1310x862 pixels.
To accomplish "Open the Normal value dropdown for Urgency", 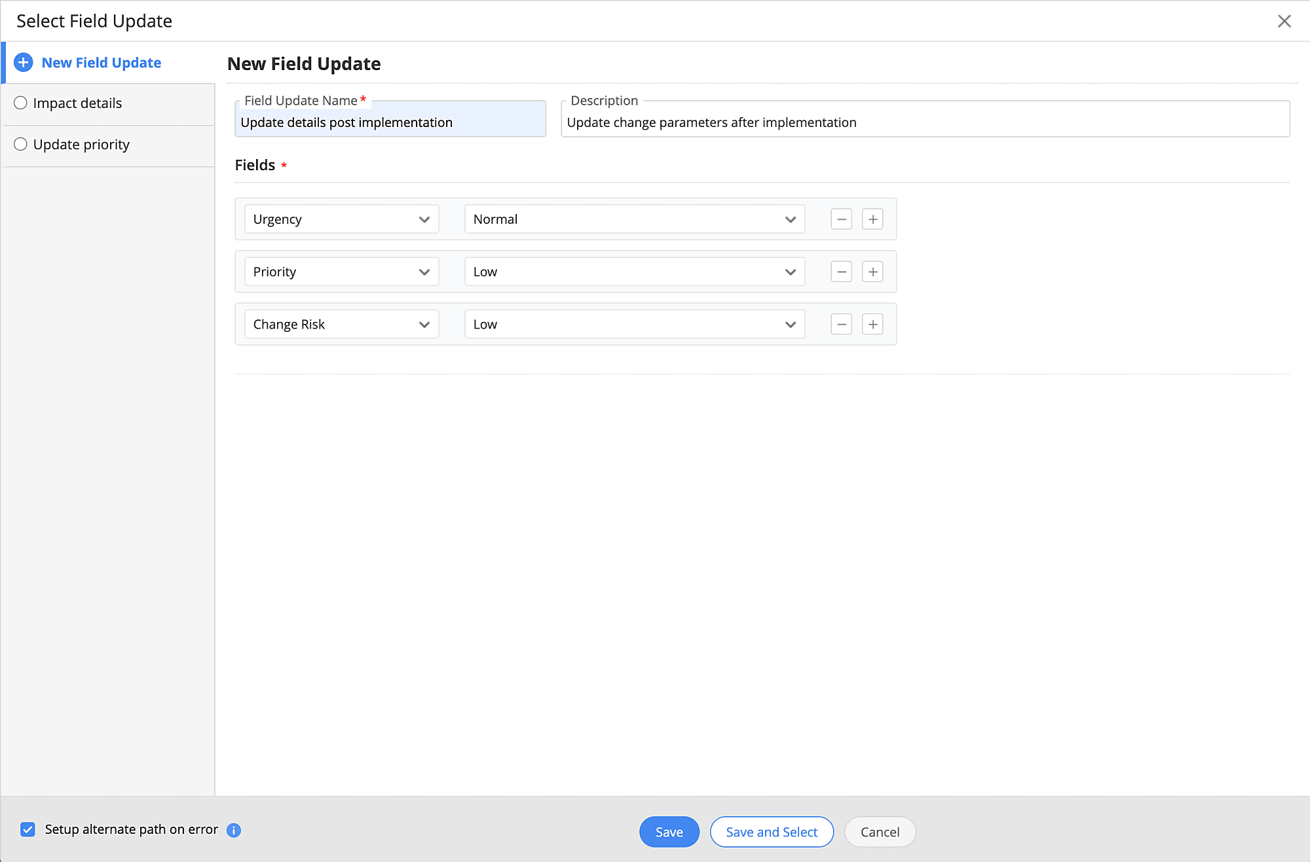I will pyautogui.click(x=634, y=219).
